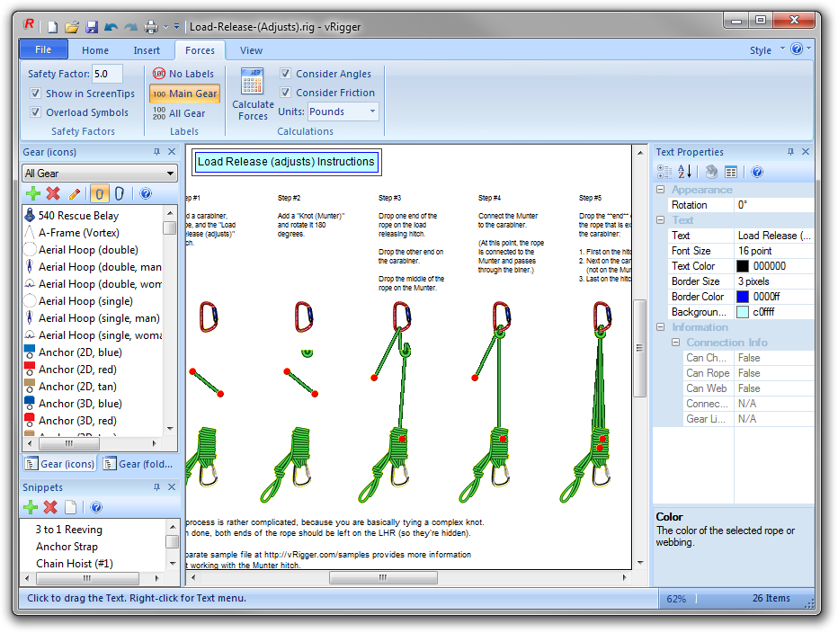Select the No Labels option

(x=183, y=74)
